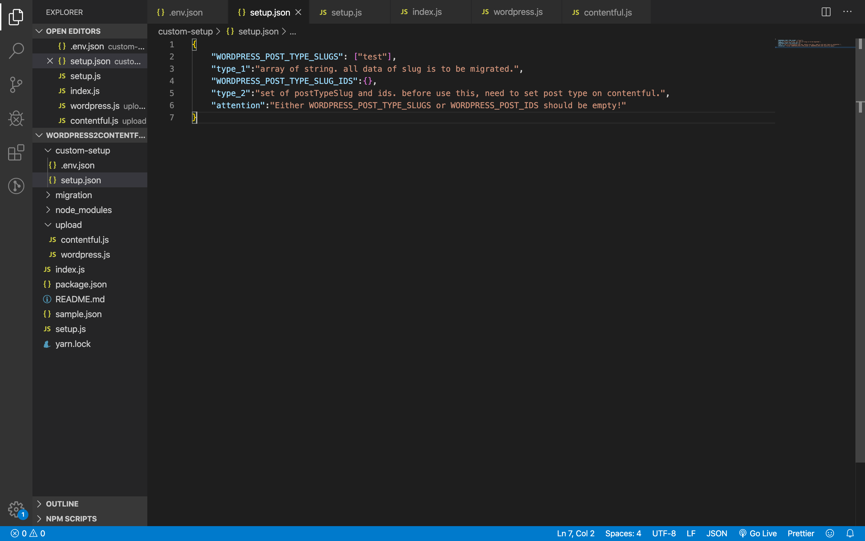
Task: Open the Extensions view
Action: click(16, 152)
